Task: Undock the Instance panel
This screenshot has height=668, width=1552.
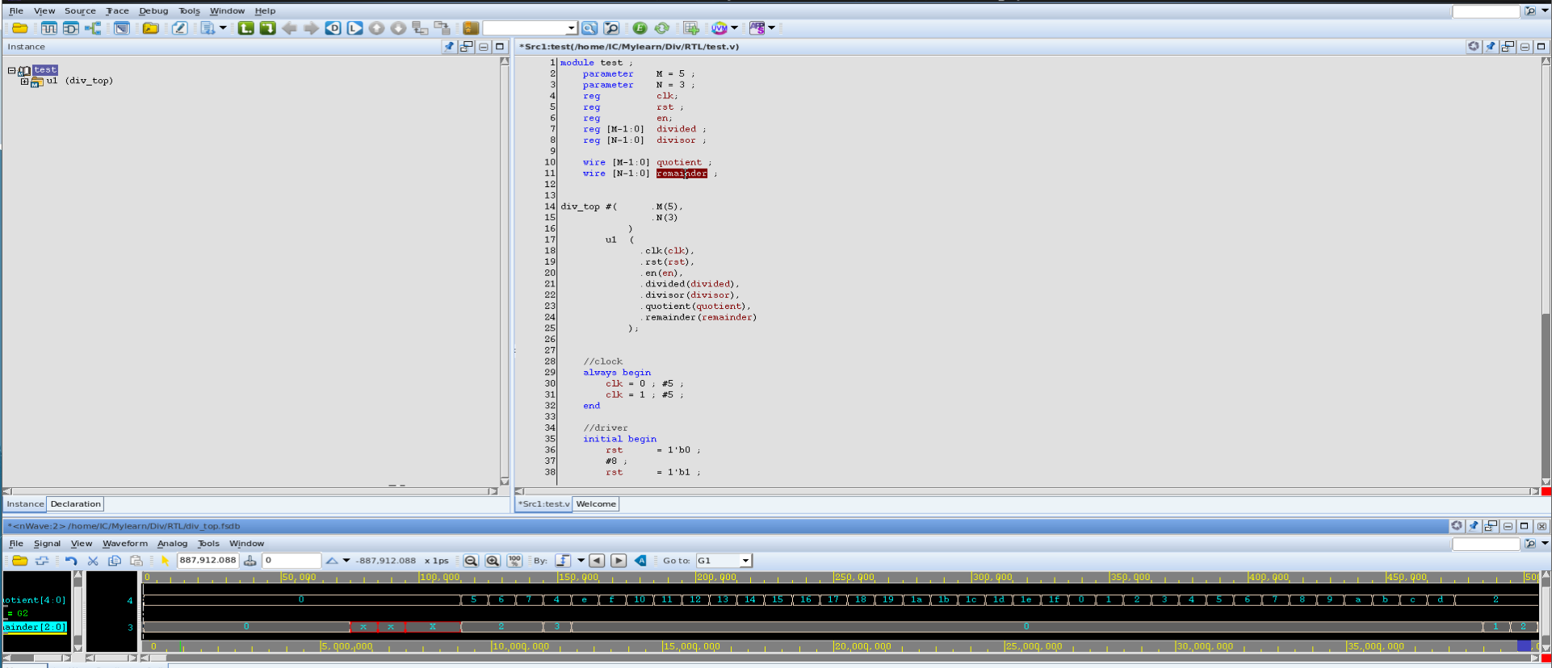Action: 467,47
